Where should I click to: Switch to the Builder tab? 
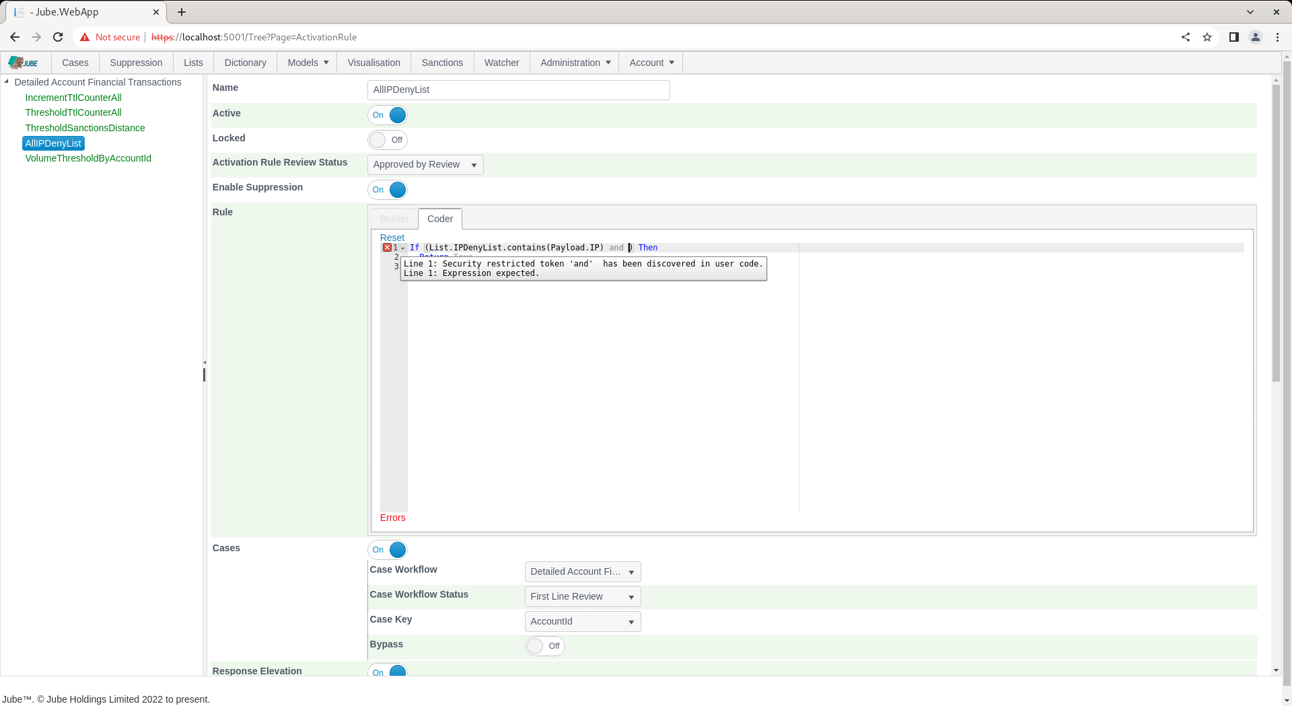pos(394,219)
